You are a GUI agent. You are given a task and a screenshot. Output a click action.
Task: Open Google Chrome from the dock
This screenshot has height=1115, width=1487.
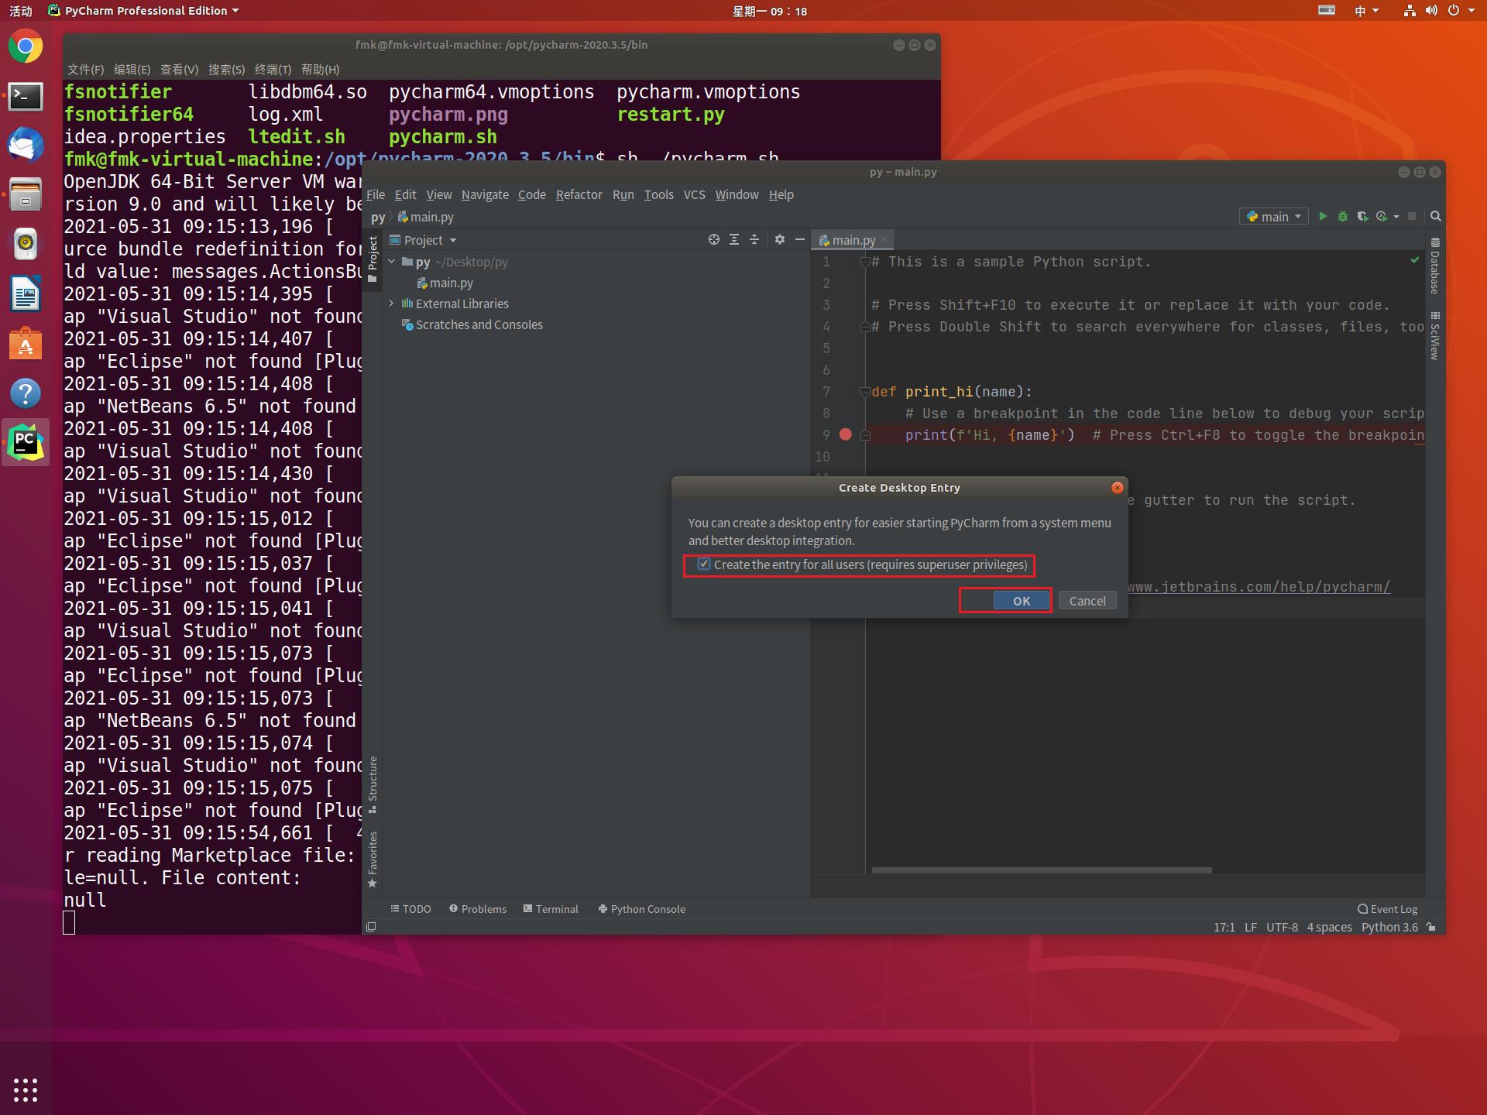coord(26,46)
